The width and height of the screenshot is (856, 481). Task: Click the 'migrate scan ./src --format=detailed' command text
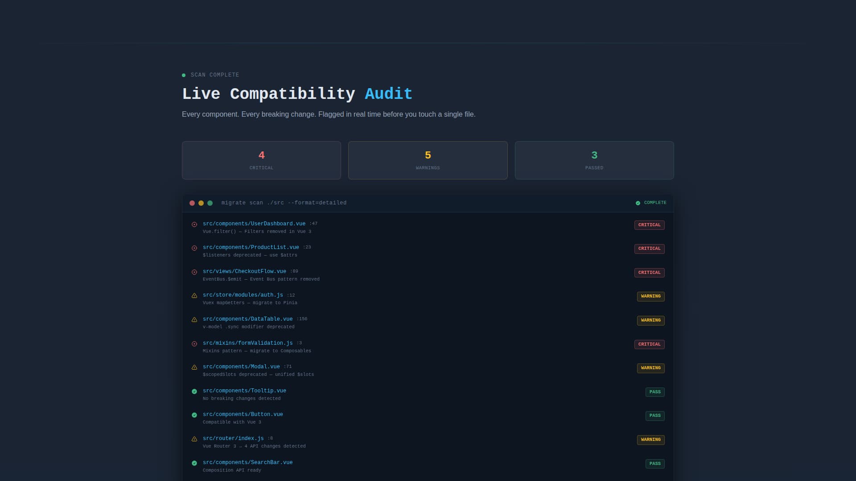(284, 203)
